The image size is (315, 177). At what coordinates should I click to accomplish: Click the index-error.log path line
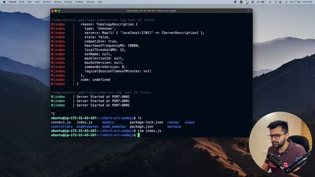(x=103, y=20)
